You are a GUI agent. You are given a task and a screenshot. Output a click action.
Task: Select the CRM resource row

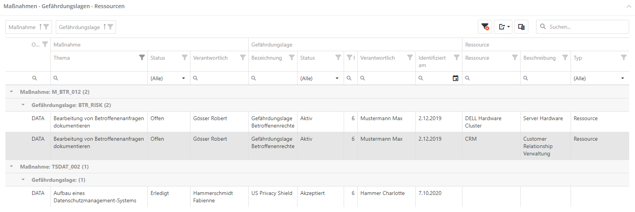pos(471,139)
